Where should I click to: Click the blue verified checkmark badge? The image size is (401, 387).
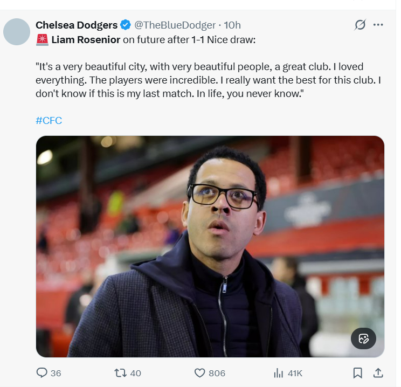[x=126, y=25]
